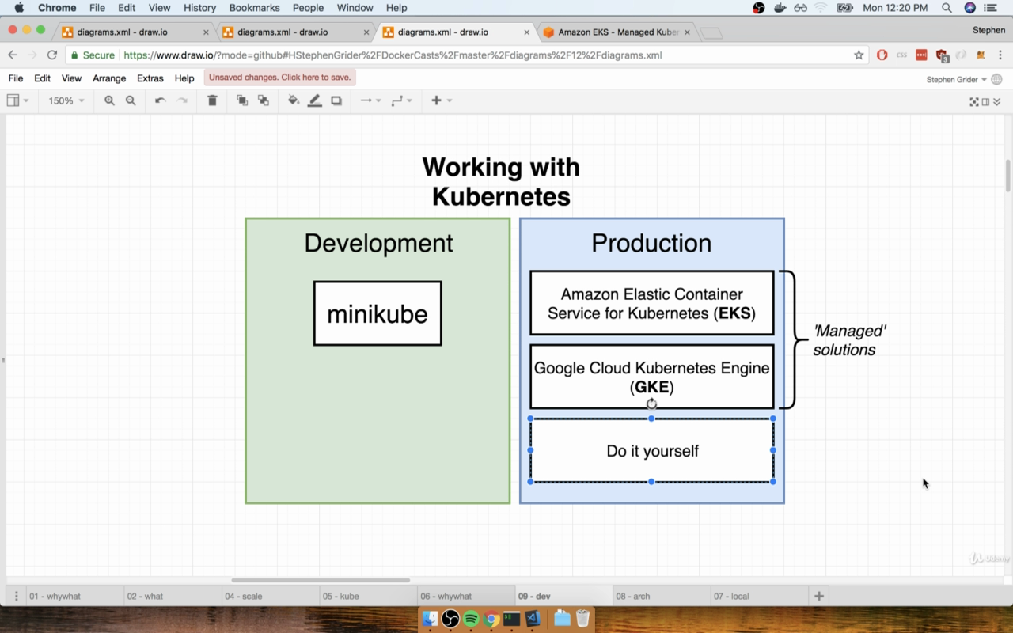Open the Docker whale menu bar icon
Viewport: 1013px width, 633px height.
click(x=780, y=8)
